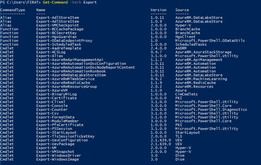
Task: Select the Export-AzureRmRedisCache cmdlet name
Action: pos(63,83)
